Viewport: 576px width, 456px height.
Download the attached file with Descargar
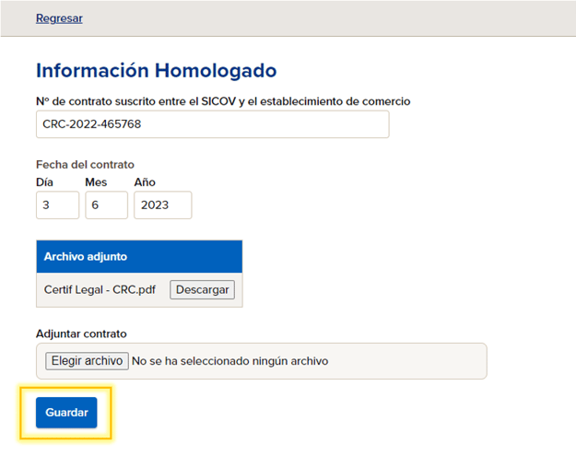coord(202,289)
